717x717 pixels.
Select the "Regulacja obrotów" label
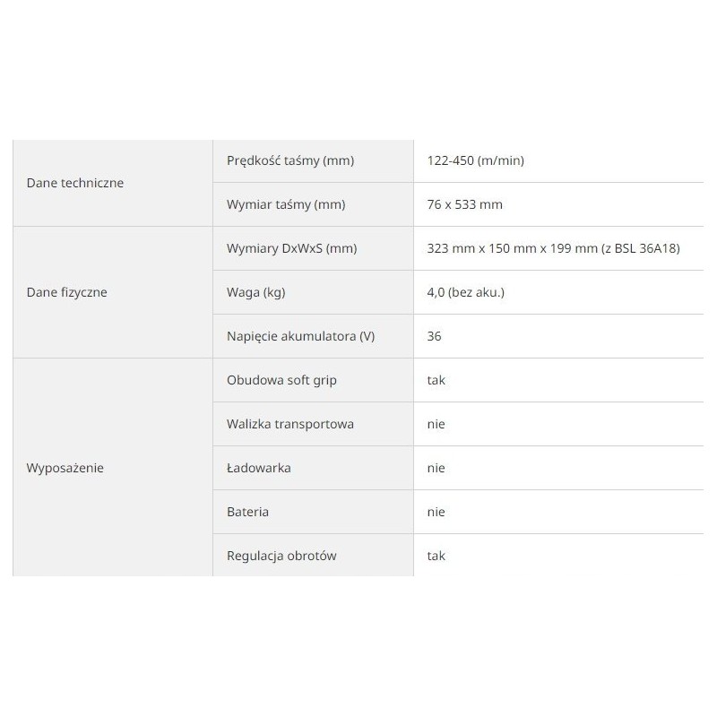[282, 556]
